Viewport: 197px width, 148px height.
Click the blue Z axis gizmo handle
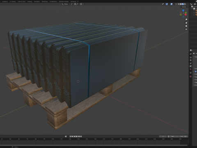point(183,10)
